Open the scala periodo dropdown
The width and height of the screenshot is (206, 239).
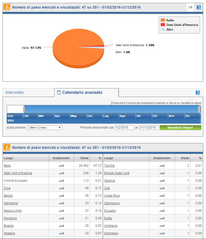pos(45,128)
